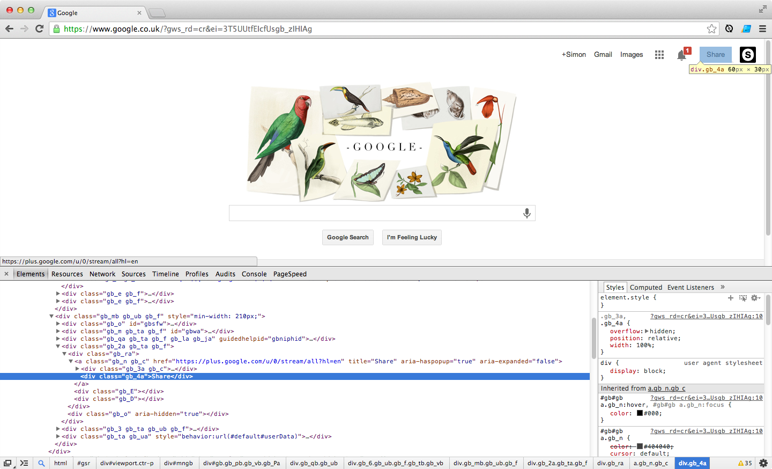The width and height of the screenshot is (772, 469).
Task: Open the +Simon profile link
Action: pyautogui.click(x=574, y=55)
